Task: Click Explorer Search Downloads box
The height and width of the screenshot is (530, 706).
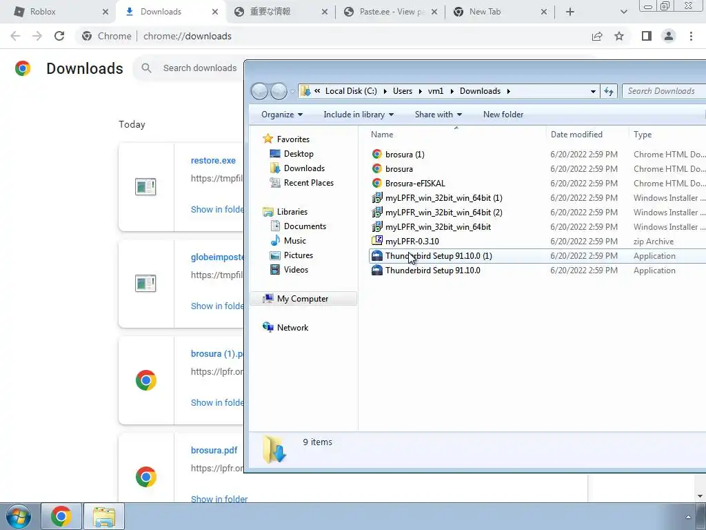Action: coord(664,91)
